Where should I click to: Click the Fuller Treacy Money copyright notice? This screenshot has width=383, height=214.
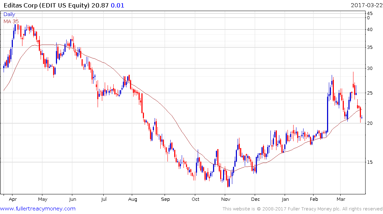[302, 209]
